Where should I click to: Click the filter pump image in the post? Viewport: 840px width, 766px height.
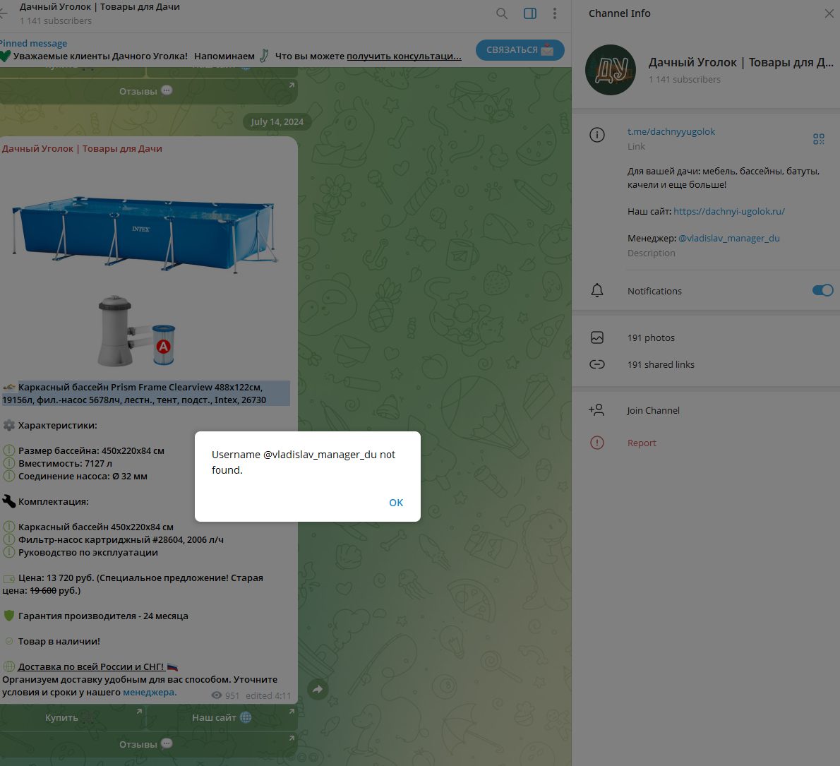tap(137, 331)
